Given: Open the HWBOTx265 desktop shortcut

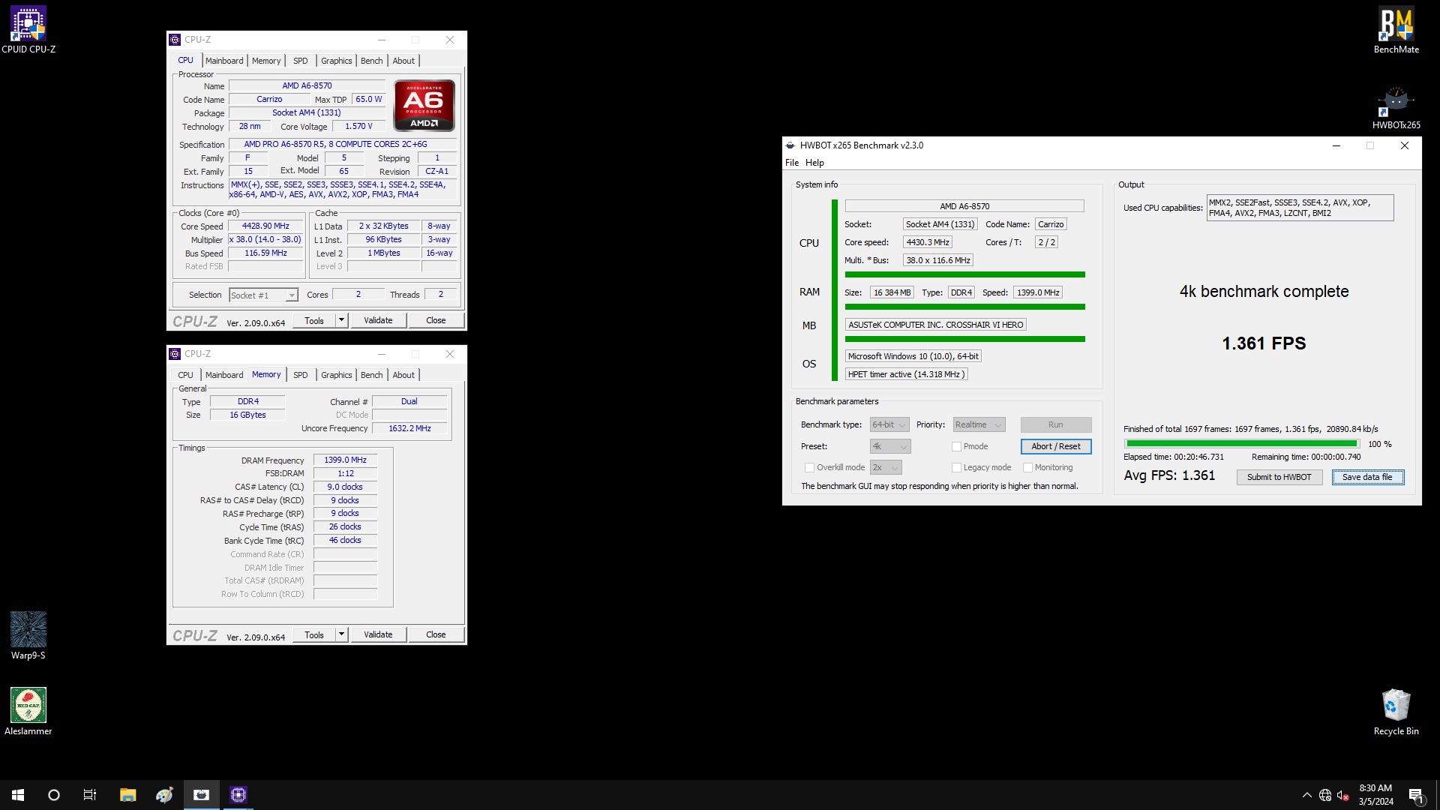Looking at the screenshot, I should point(1396,107).
